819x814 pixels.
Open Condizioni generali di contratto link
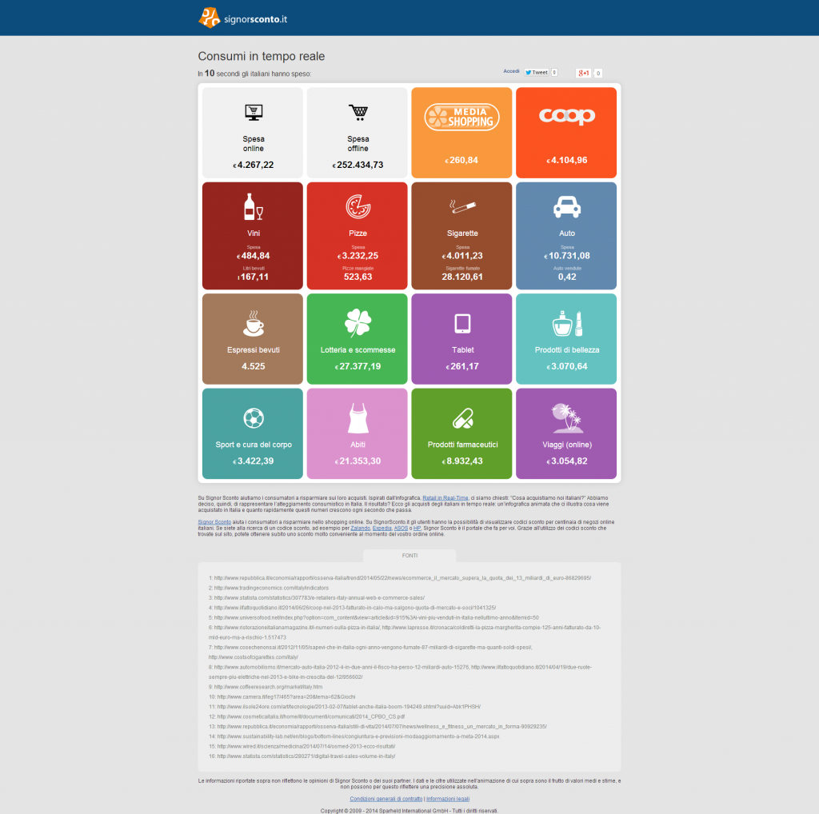pos(386,798)
